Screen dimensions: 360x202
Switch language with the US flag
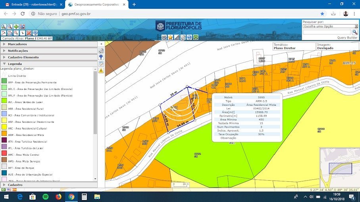(x=9, y=190)
